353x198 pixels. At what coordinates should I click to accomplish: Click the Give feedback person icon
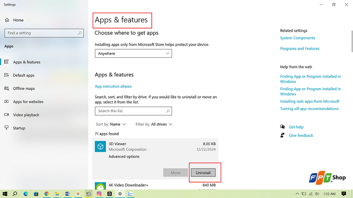(282, 135)
